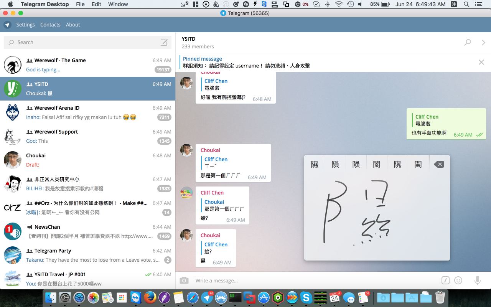Click the compose new message pencil icon
Image resolution: width=491 pixels, height=307 pixels.
(x=164, y=43)
